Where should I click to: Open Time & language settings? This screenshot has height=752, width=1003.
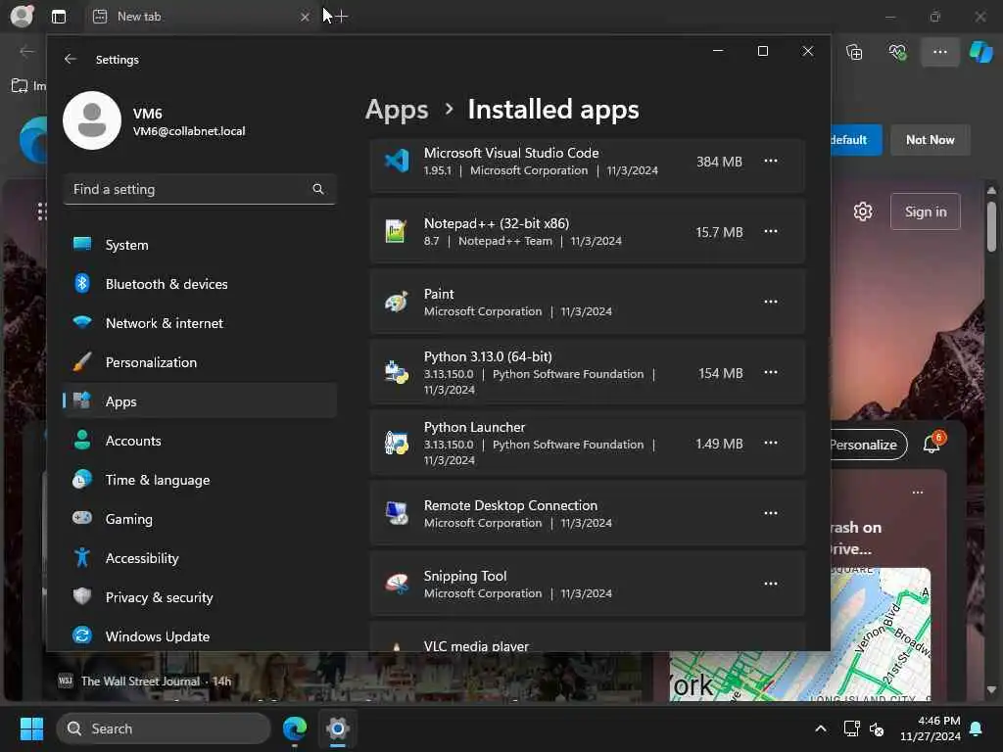tap(200, 480)
